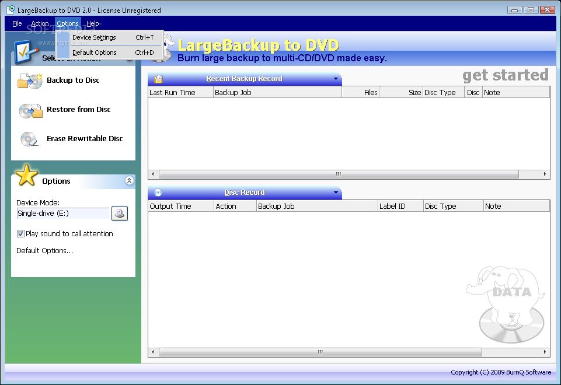
Task: Click the yellow star Options icon
Action: tap(26, 176)
